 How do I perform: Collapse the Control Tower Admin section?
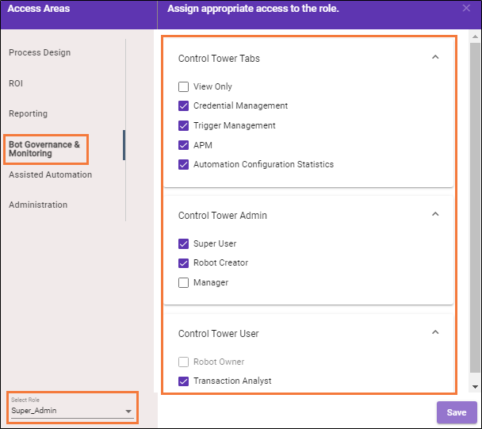(x=434, y=215)
